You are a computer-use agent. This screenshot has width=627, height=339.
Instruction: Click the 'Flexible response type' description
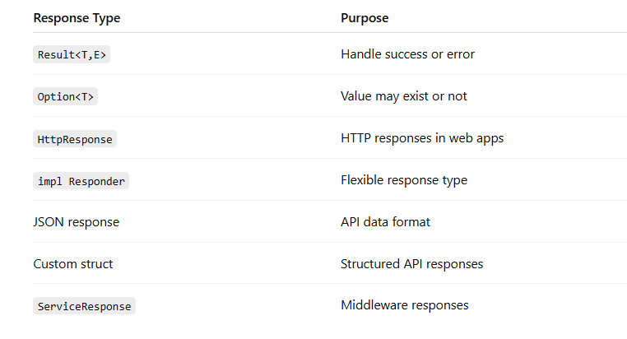pos(403,180)
